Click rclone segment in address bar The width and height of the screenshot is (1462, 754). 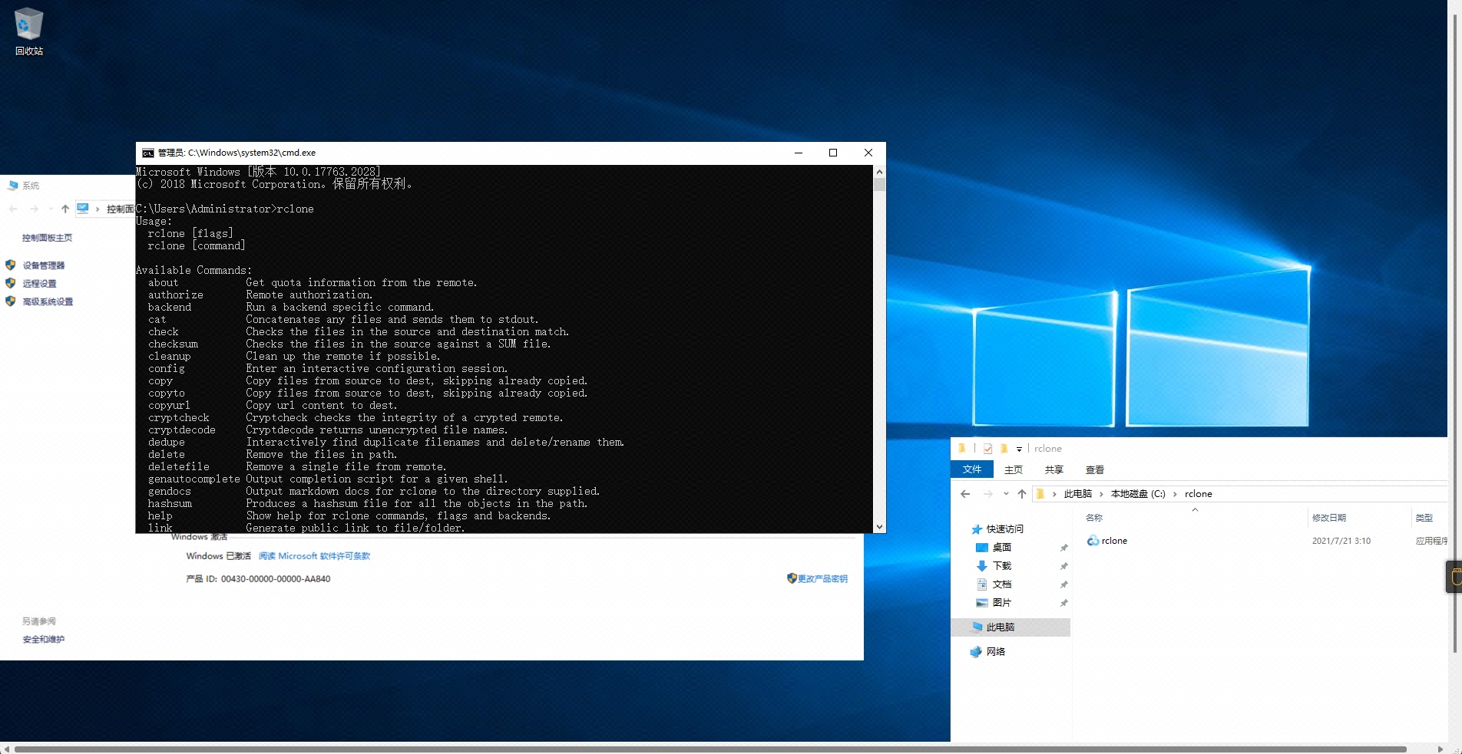[1198, 494]
